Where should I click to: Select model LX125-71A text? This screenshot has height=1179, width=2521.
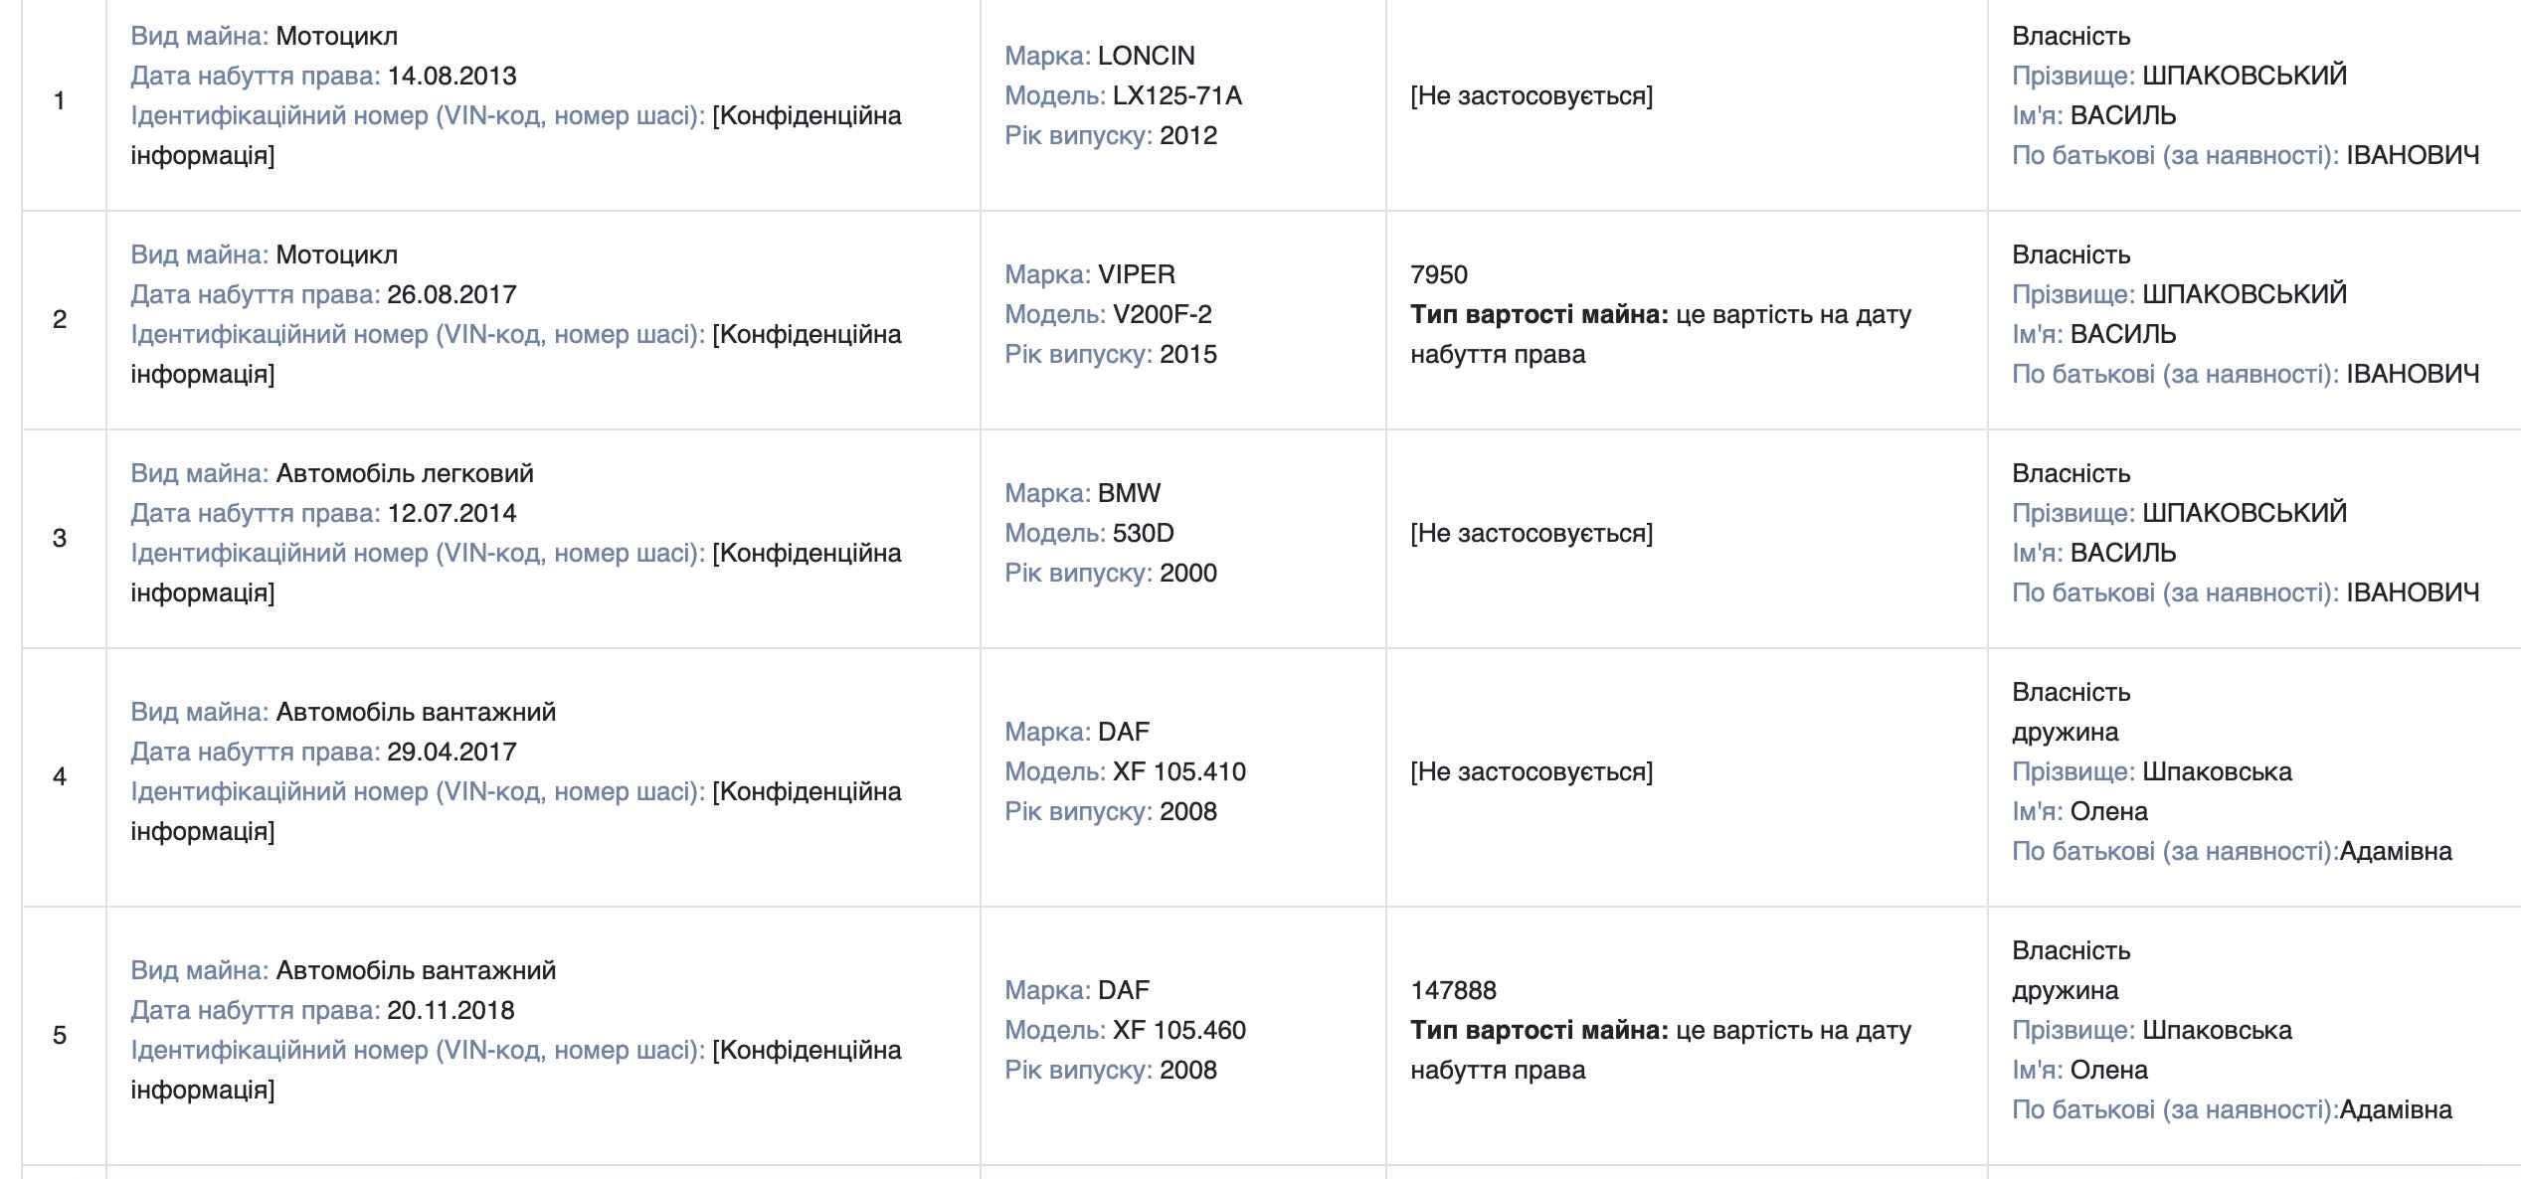[x=1177, y=95]
